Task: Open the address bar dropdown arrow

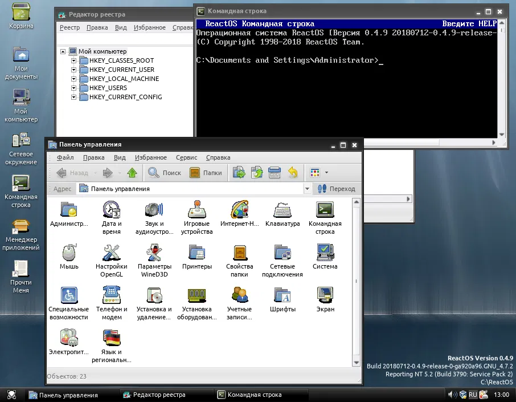Action: (307, 189)
